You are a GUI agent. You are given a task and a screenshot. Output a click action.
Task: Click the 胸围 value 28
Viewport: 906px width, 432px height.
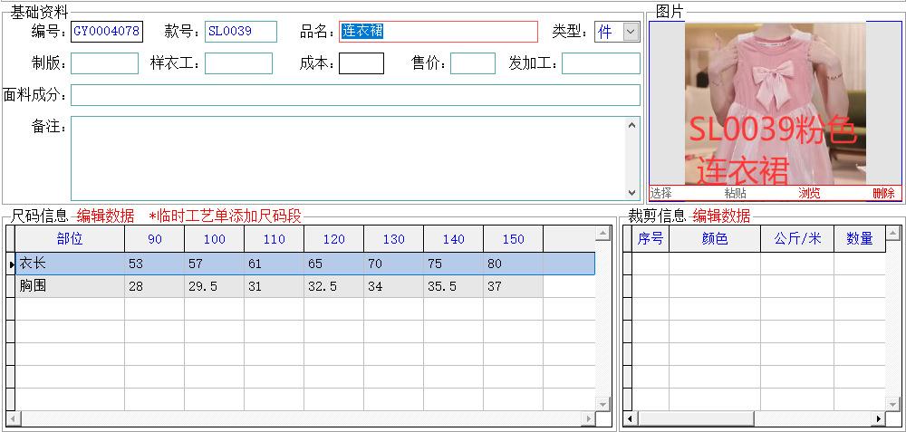[x=154, y=286]
